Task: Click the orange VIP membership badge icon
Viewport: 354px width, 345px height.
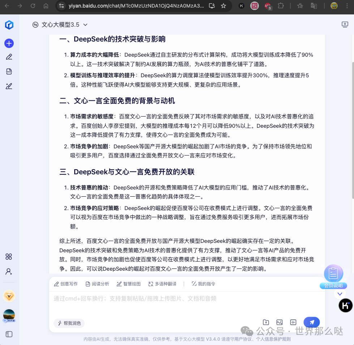Action: coord(9,296)
